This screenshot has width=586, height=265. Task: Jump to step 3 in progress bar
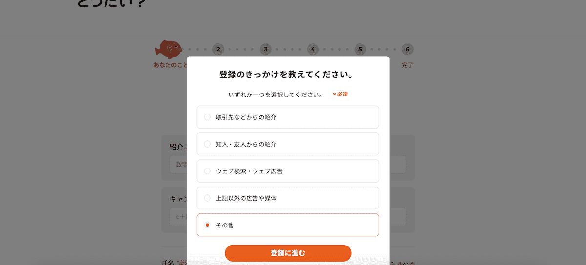(x=265, y=49)
